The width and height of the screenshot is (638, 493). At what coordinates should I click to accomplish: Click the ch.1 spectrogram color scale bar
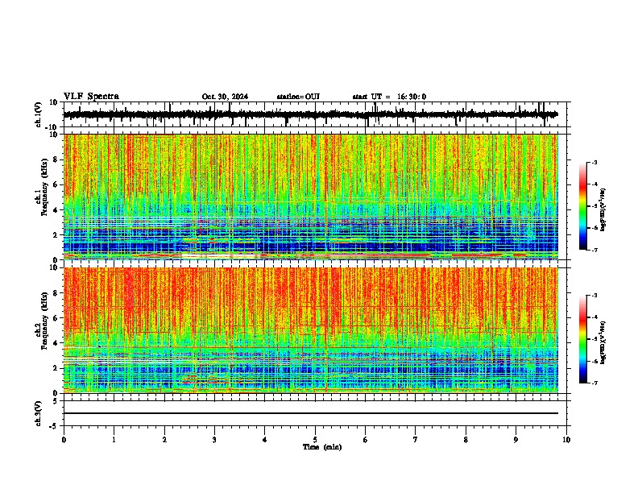click(x=583, y=206)
